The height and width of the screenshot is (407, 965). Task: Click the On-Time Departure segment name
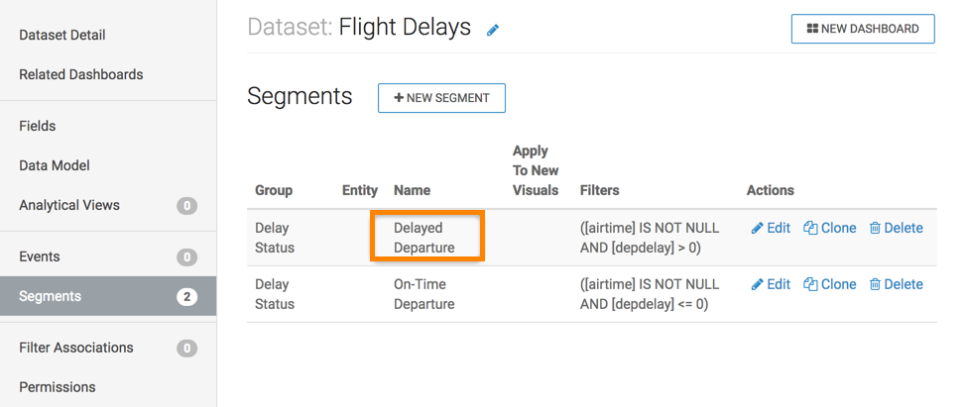423,294
